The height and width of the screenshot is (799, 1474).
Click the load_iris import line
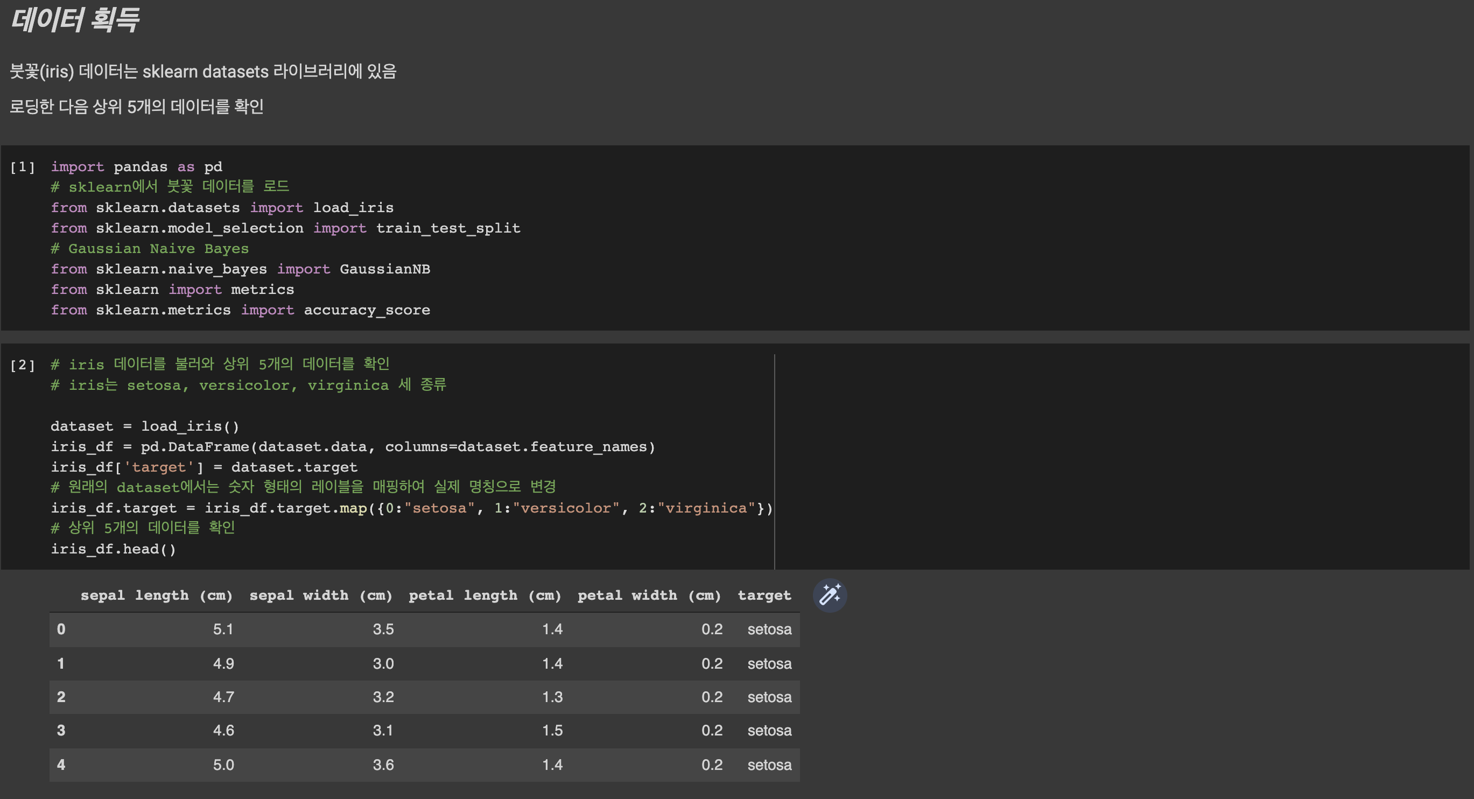click(x=222, y=208)
